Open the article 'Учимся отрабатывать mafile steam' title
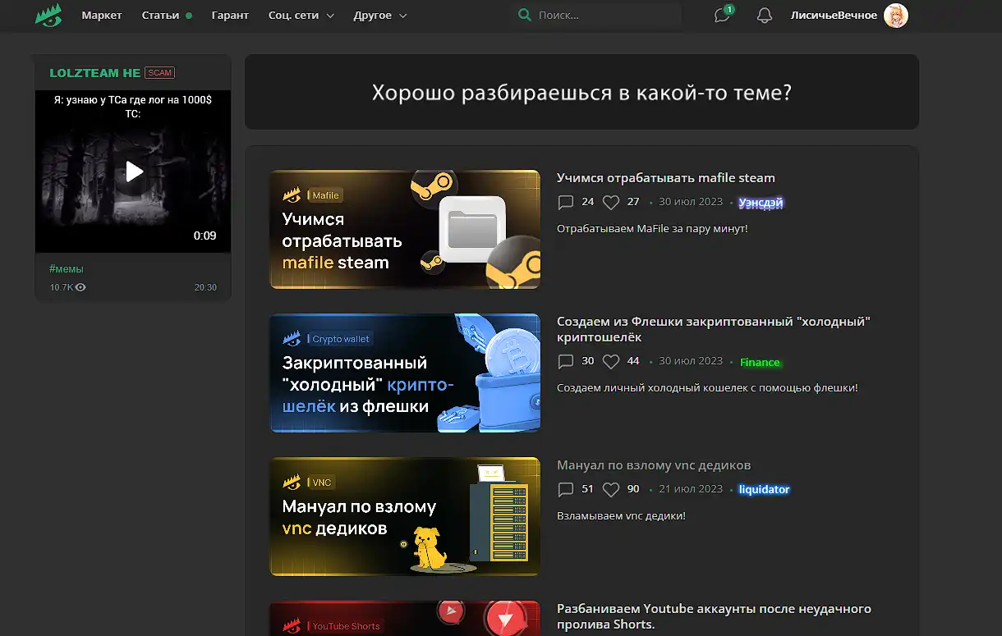Viewport: 1002px width, 636px height. point(666,178)
